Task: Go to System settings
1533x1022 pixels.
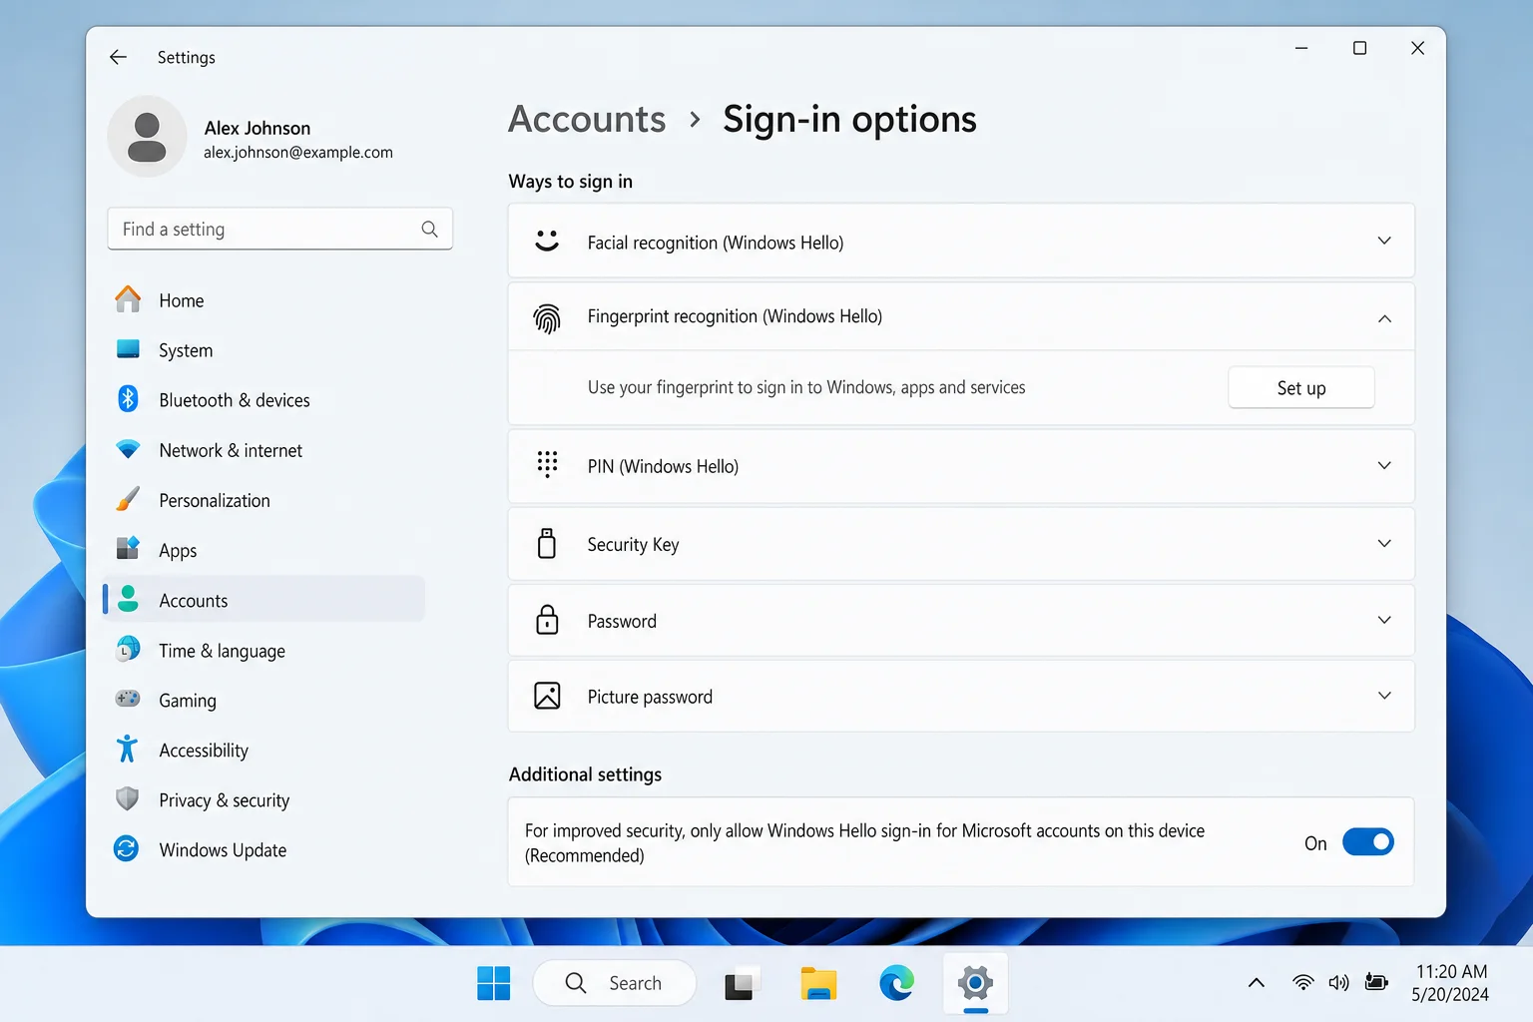Action: 263,350
